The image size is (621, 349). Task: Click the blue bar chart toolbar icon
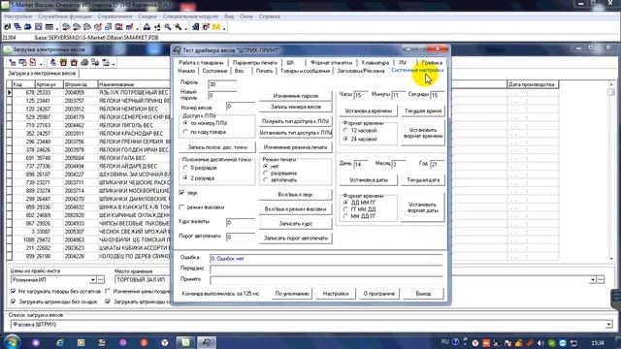click(x=129, y=27)
